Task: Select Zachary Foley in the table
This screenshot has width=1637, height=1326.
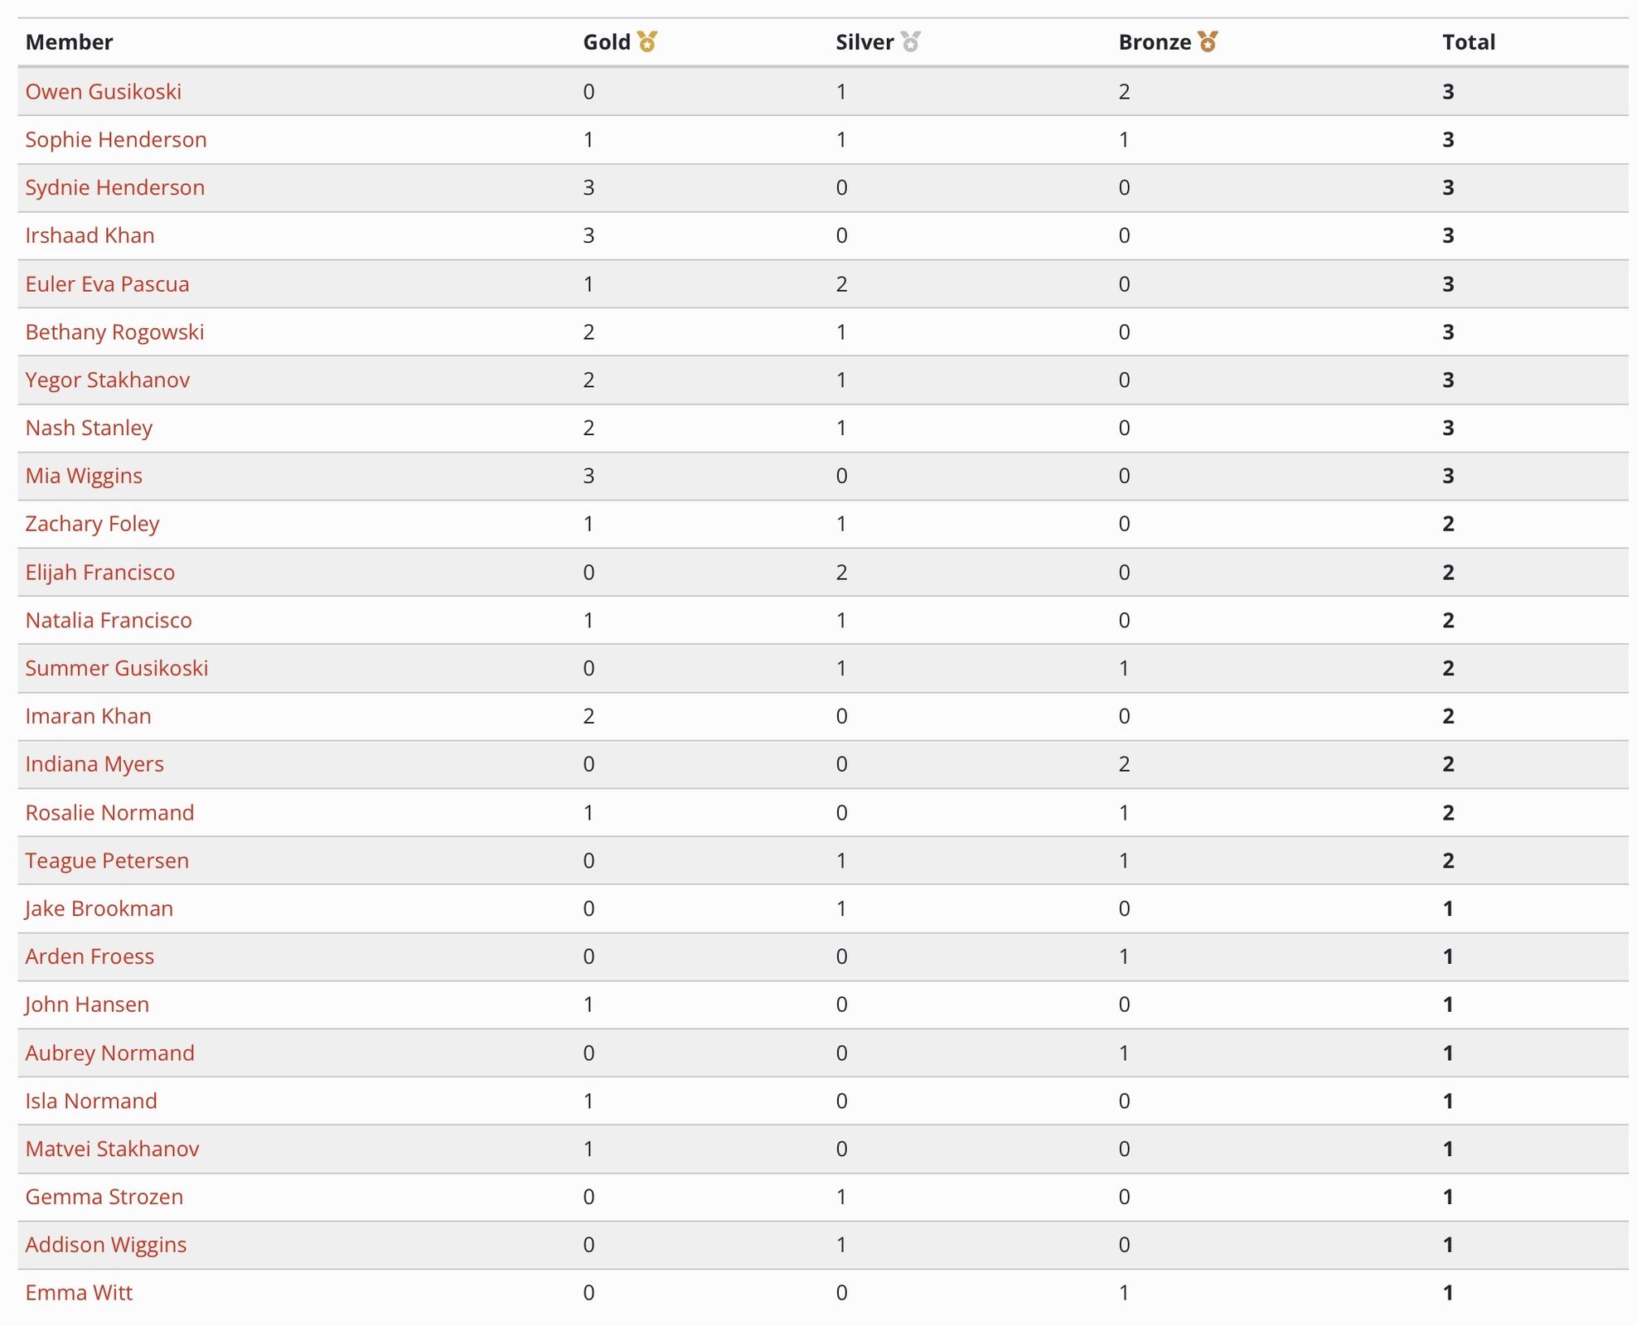Action: (x=92, y=524)
